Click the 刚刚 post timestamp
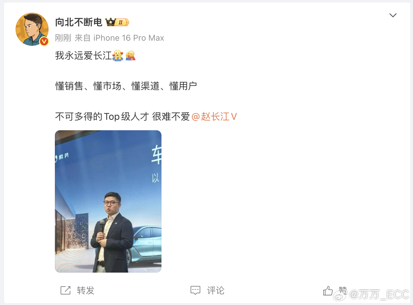The width and height of the screenshot is (413, 305). tap(63, 38)
